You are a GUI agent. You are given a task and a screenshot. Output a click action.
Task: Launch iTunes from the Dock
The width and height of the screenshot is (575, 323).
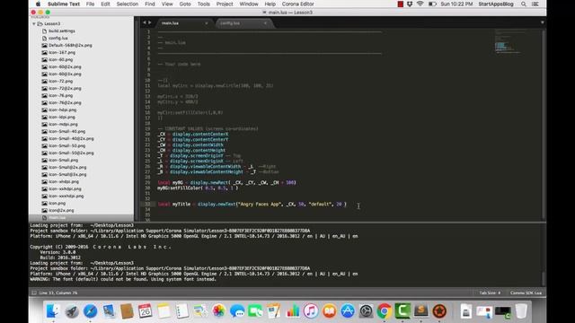tap(311, 311)
